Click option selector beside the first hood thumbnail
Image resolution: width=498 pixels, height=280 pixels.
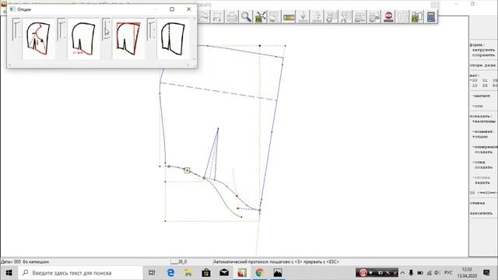17,30
